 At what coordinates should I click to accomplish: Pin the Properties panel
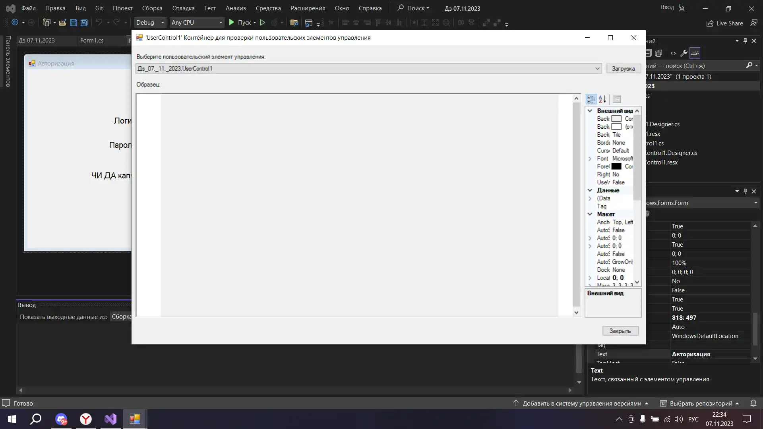click(745, 191)
